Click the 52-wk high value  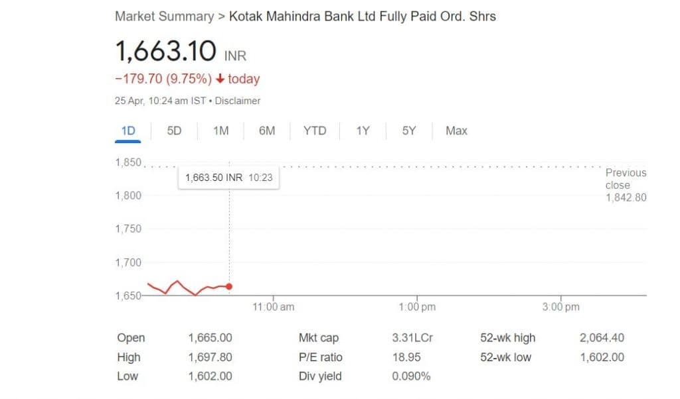click(602, 338)
